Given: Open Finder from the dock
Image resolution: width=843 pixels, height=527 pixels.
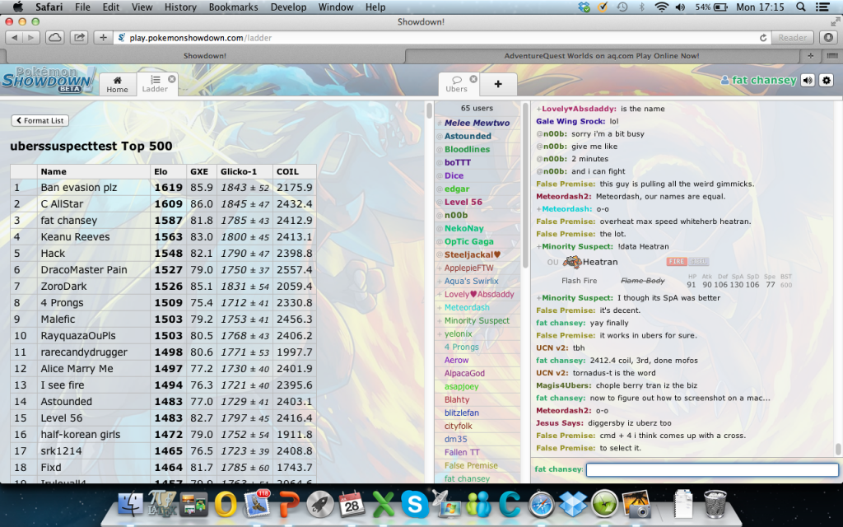Looking at the screenshot, I should [130, 504].
